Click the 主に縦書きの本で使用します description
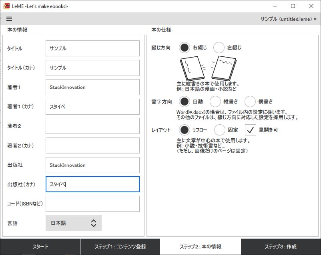 coord(208,84)
